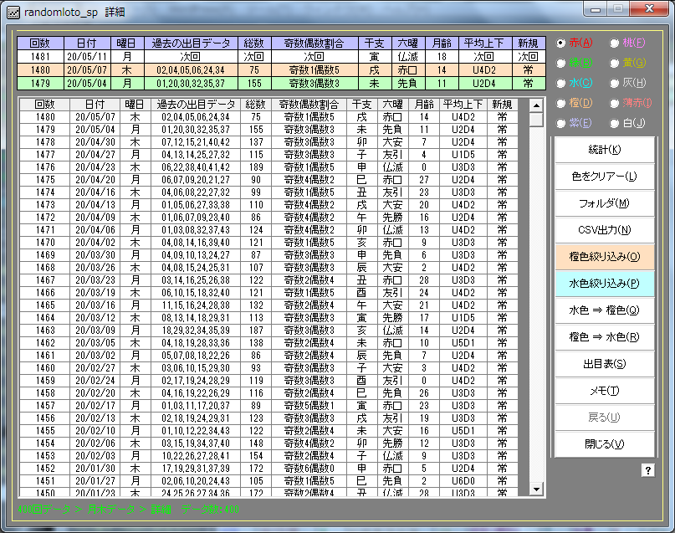Click the 奇数偶数割合 column header in lower list

pos(309,105)
